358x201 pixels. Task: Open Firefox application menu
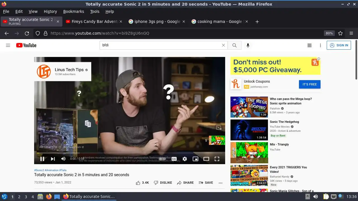351,33
